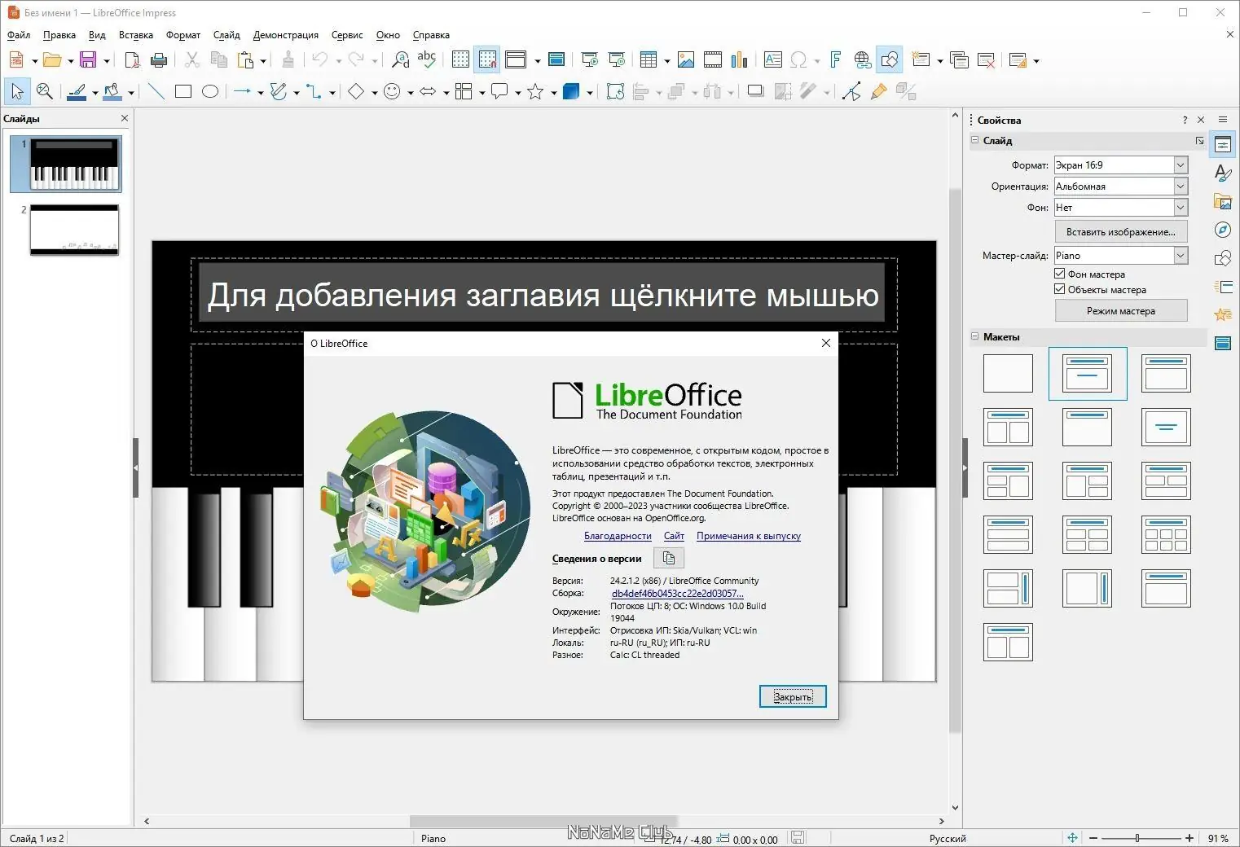Select the Ellipse drawing tool
The height and width of the screenshot is (847, 1240).
pos(210,92)
